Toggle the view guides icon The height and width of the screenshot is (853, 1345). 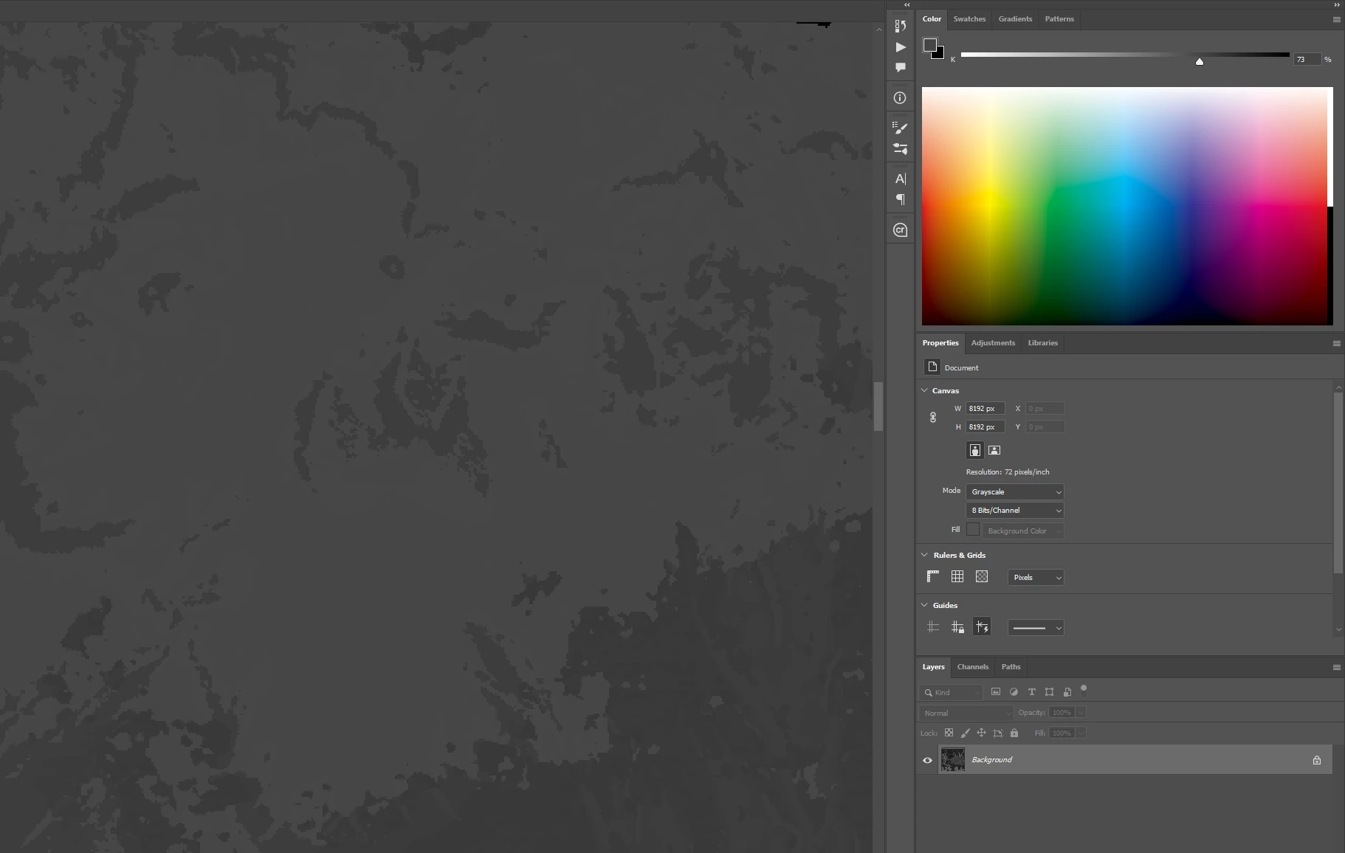pyautogui.click(x=933, y=627)
